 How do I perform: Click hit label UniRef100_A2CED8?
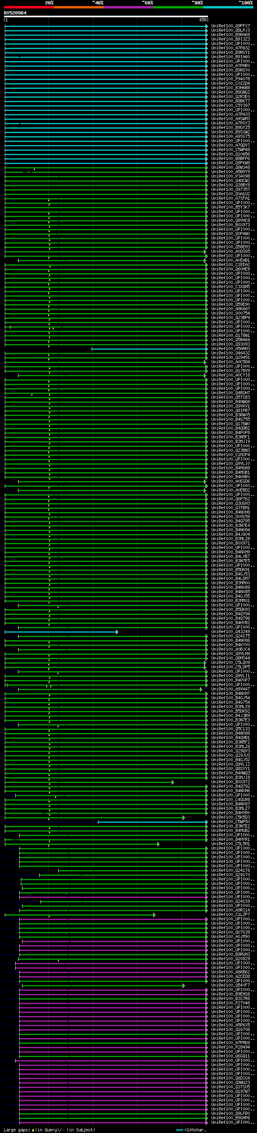pyautogui.click(x=230, y=976)
